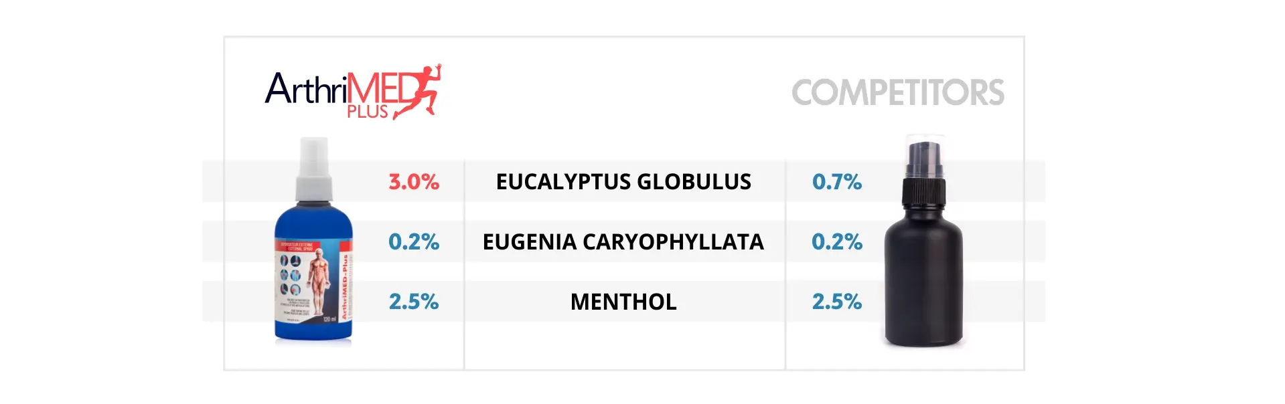The width and height of the screenshot is (1285, 404).
Task: Click the PLUS text under the logo
Action: click(368, 112)
